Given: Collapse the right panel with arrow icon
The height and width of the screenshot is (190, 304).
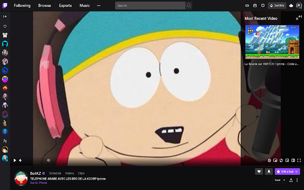Looking at the screenshot, I should [300, 17].
